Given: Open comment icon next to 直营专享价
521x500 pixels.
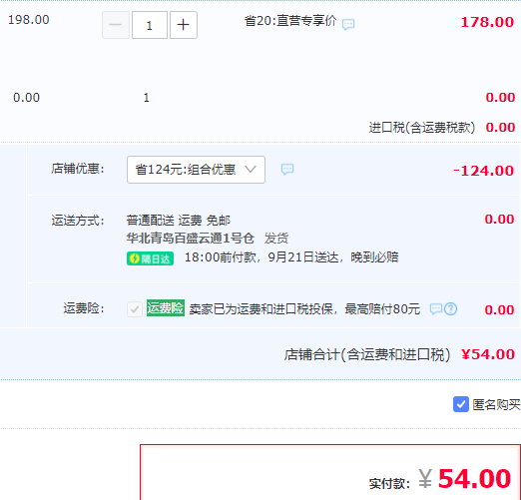Looking at the screenshot, I should tap(348, 24).
